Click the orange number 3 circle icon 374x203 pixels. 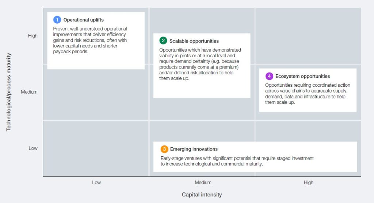click(x=164, y=149)
